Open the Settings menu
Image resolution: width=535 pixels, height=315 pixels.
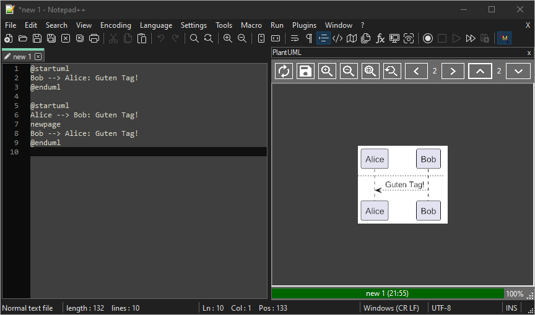click(x=193, y=25)
